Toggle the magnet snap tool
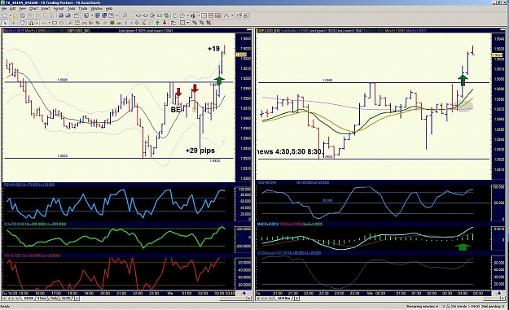The width and height of the screenshot is (509, 310). pyautogui.click(x=32, y=23)
